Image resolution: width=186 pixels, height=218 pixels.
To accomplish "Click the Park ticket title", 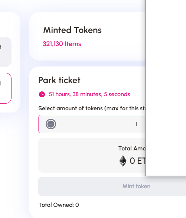I will [x=59, y=80].
